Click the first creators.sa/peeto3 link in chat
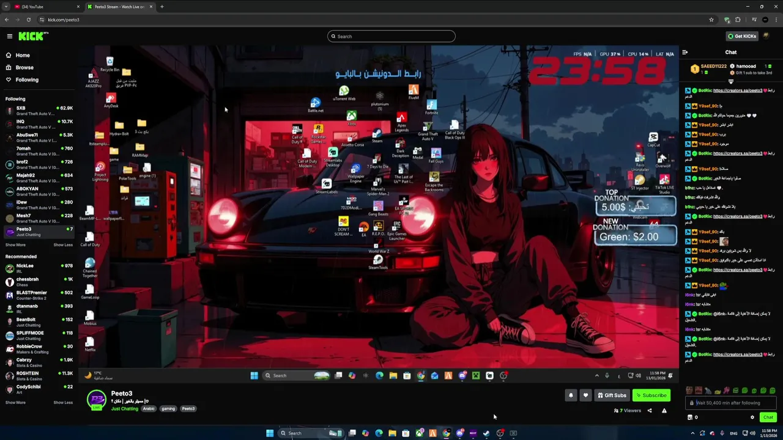 click(738, 90)
